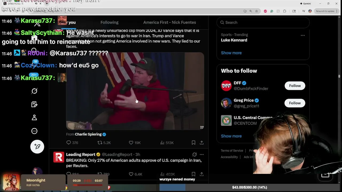Open Charlie Spiering's profile link
Screen dimensions: 342x192
pos(88,134)
